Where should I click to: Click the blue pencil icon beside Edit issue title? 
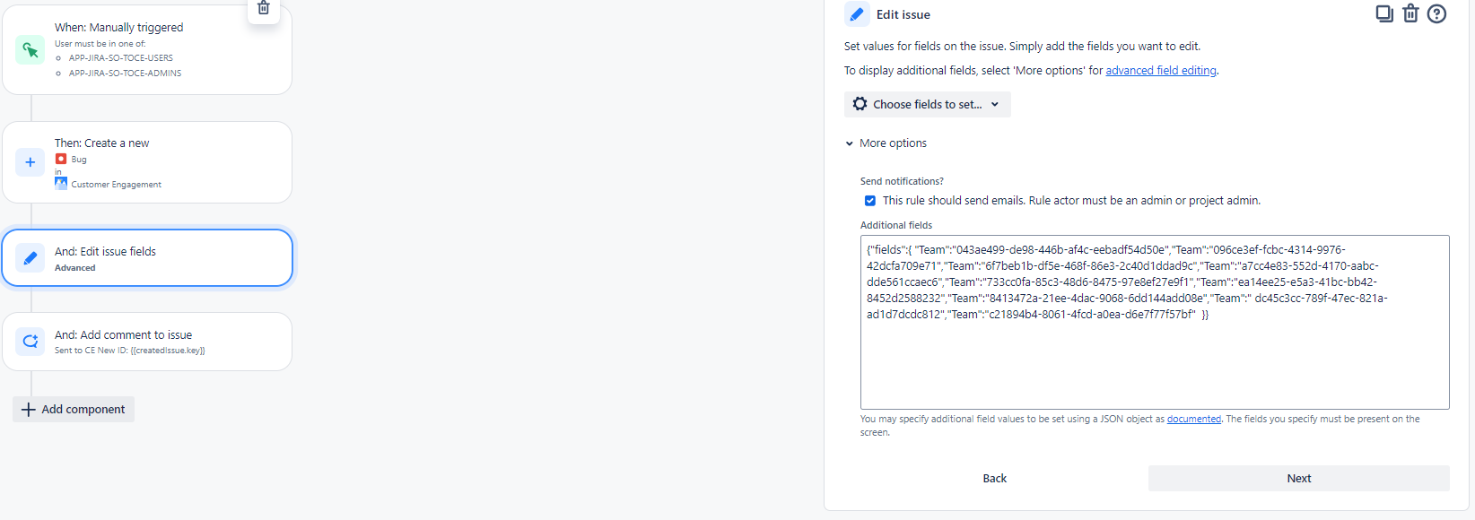click(x=857, y=14)
